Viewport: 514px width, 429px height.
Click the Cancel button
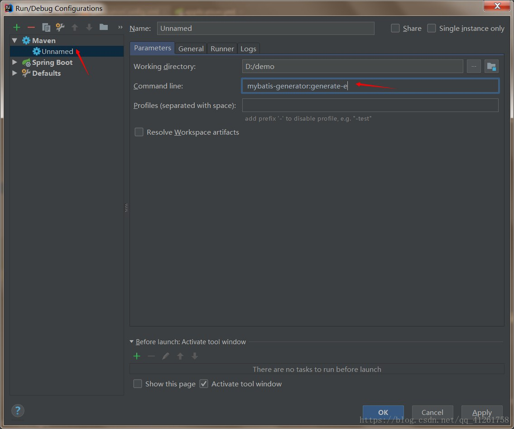tap(432, 412)
